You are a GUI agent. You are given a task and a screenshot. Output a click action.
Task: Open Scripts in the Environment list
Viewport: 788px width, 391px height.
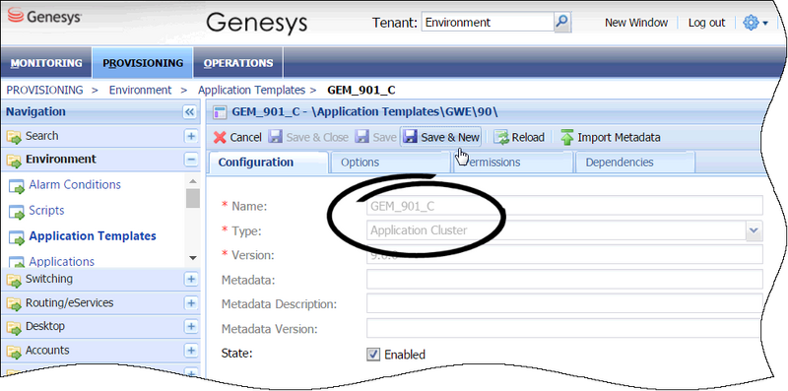pyautogui.click(x=46, y=210)
